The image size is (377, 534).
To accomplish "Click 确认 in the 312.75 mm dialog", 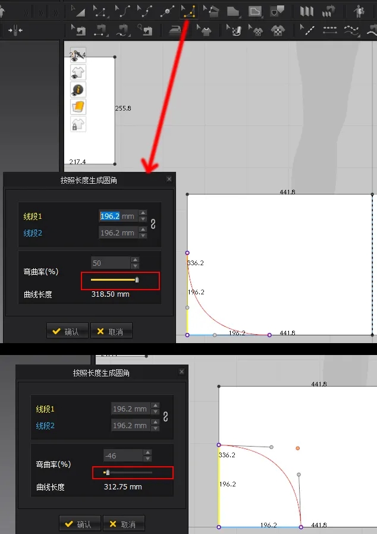I will pyautogui.click(x=80, y=524).
